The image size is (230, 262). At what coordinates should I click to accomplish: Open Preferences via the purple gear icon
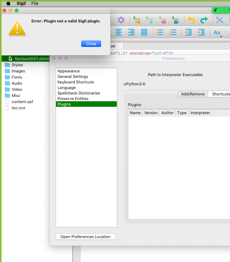(x=121, y=20)
